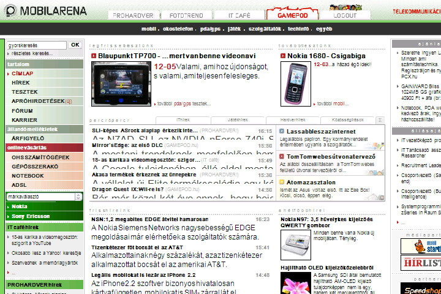Screen dimensions: 441x294
Task: Open Legális mobilokat is lezár iPhone headline
Action: 143,275
